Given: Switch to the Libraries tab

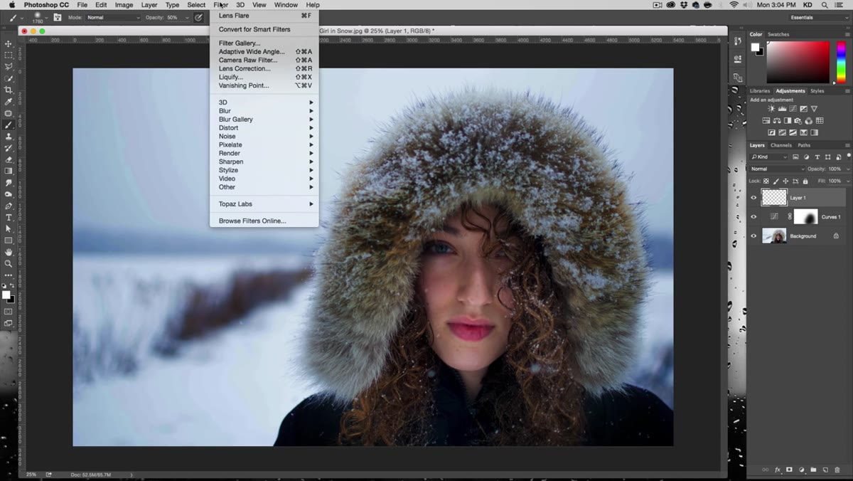Looking at the screenshot, I should [760, 91].
